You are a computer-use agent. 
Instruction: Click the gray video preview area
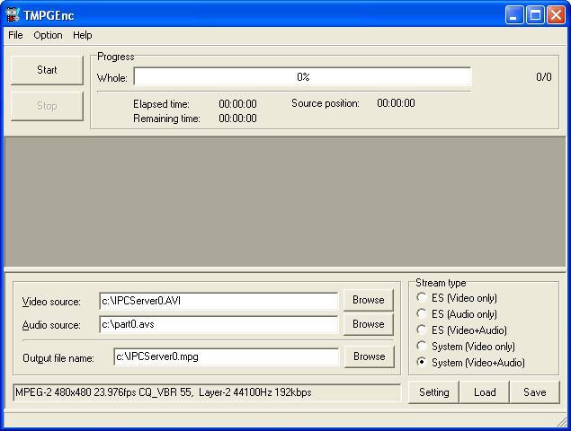pos(285,202)
